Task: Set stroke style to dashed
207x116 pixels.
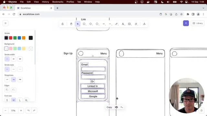Action: pyautogui.click(x=14, y=69)
